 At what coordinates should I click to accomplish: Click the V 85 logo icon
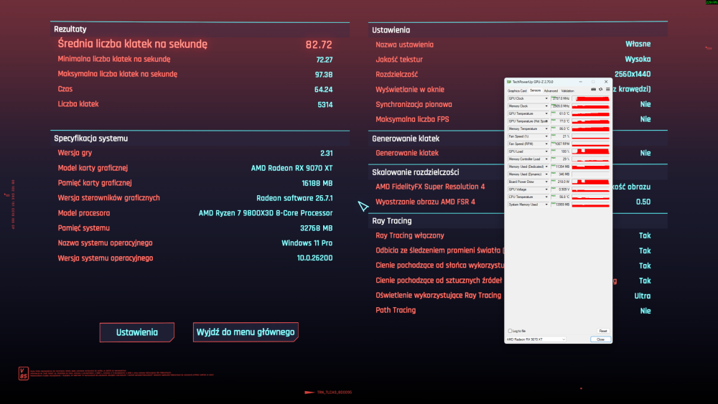tap(24, 373)
